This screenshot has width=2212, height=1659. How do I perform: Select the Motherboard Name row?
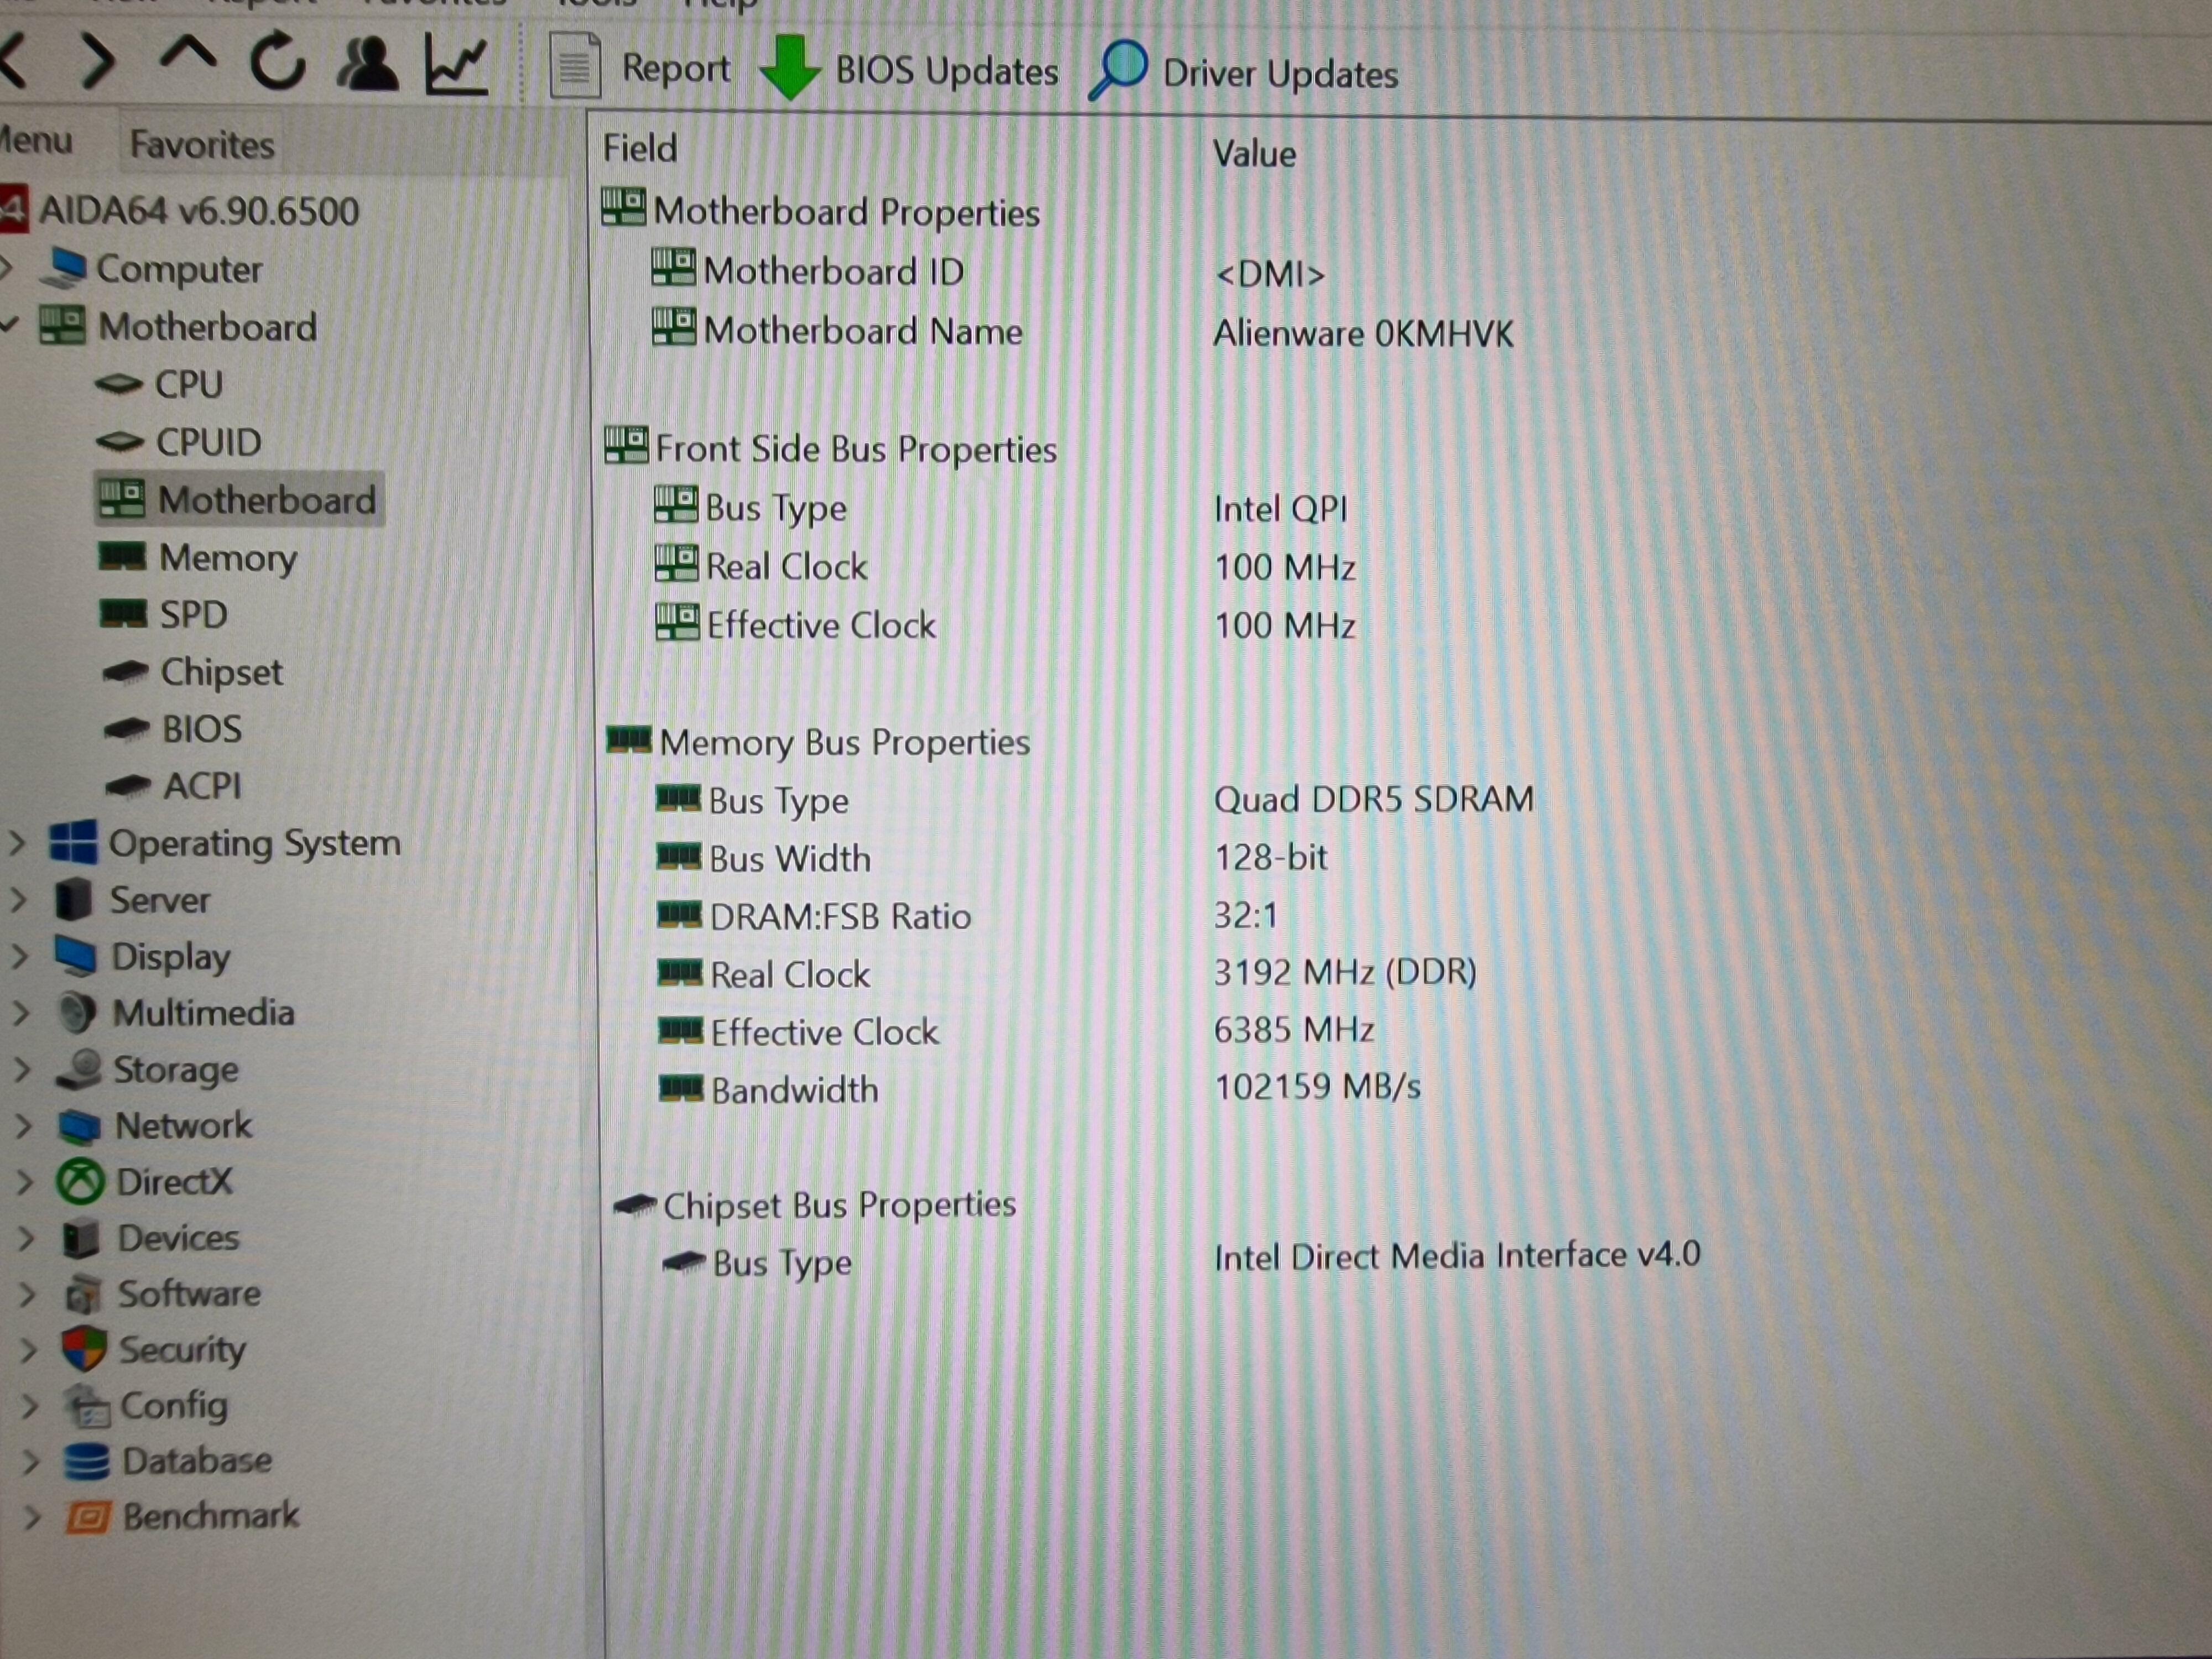838,330
